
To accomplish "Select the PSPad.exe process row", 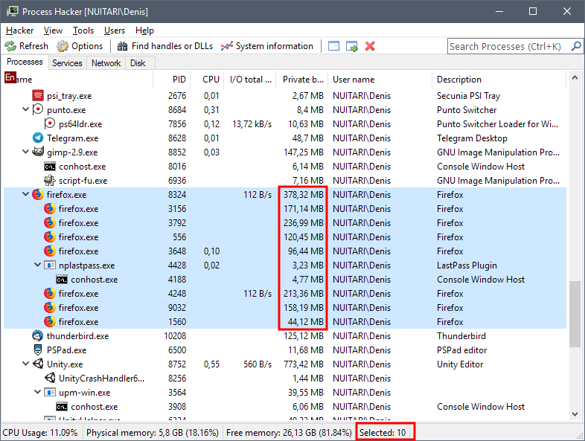I will 285,350.
